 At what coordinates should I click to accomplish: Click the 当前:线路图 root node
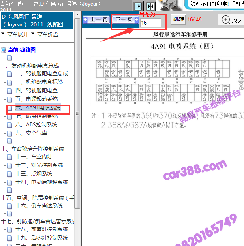pyautogui.click(x=21, y=50)
